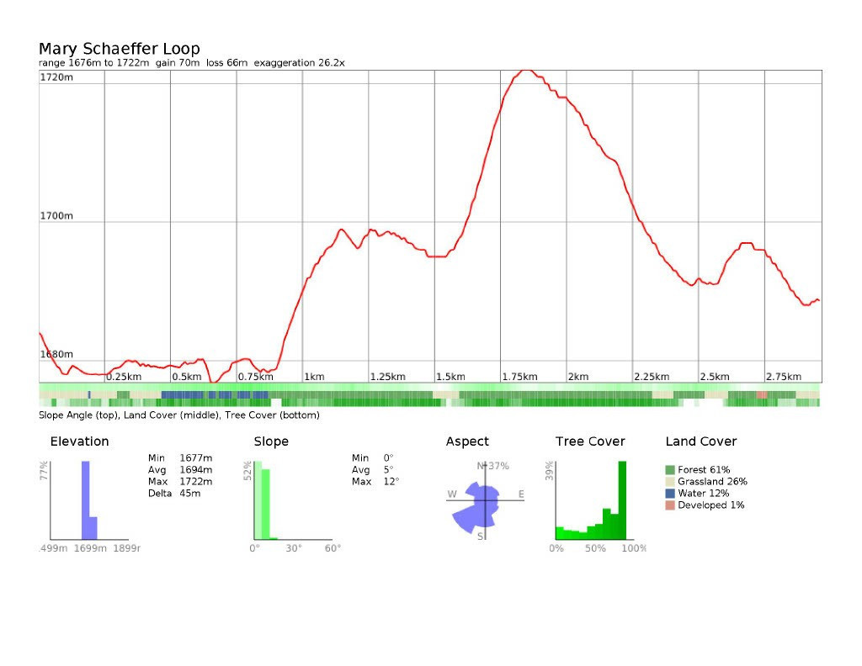The width and height of the screenshot is (862, 666).
Task: Click the Forest green legend swatch
Action: point(670,469)
